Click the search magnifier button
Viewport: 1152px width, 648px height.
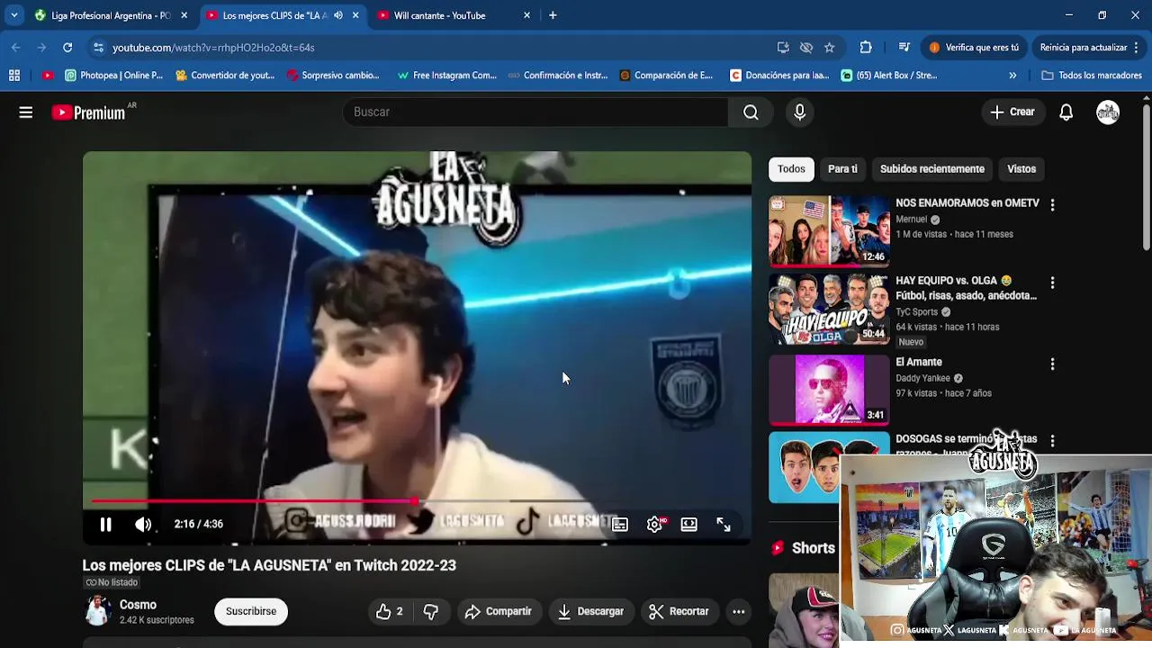click(751, 112)
